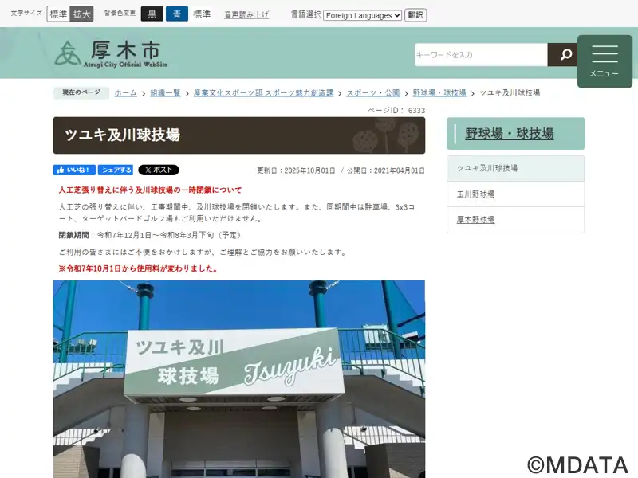Switch background color to 黒
The width and height of the screenshot is (638, 478).
[152, 14]
